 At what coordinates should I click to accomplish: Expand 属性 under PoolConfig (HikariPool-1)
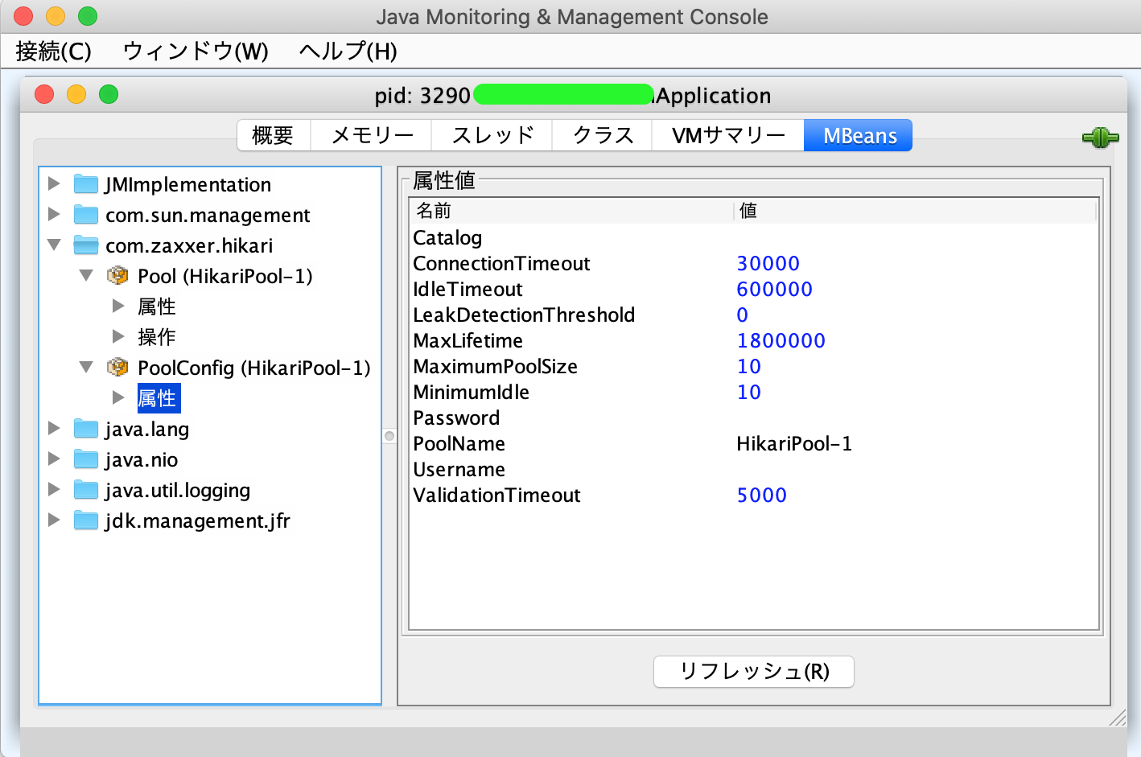117,398
